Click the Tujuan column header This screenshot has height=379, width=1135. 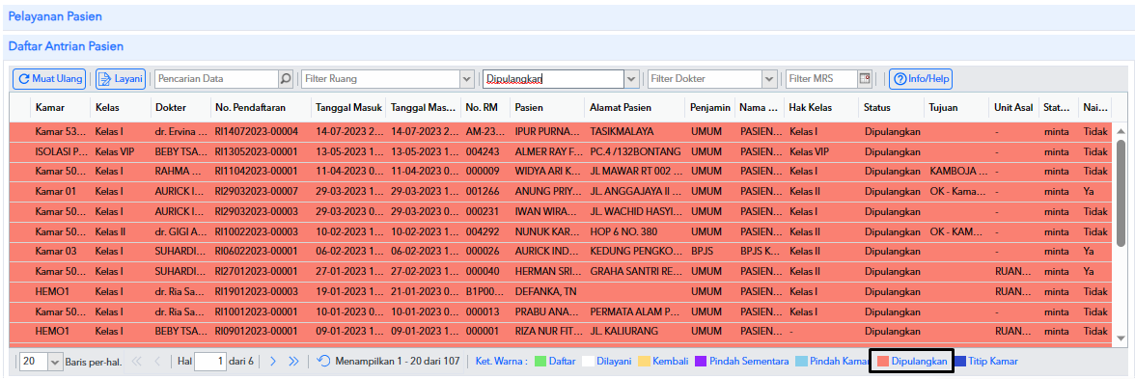pyautogui.click(x=943, y=107)
